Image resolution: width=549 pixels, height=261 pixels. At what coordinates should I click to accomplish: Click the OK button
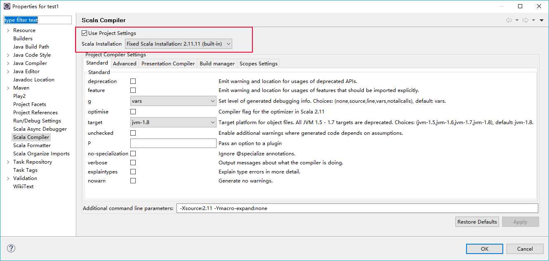pyautogui.click(x=485, y=249)
